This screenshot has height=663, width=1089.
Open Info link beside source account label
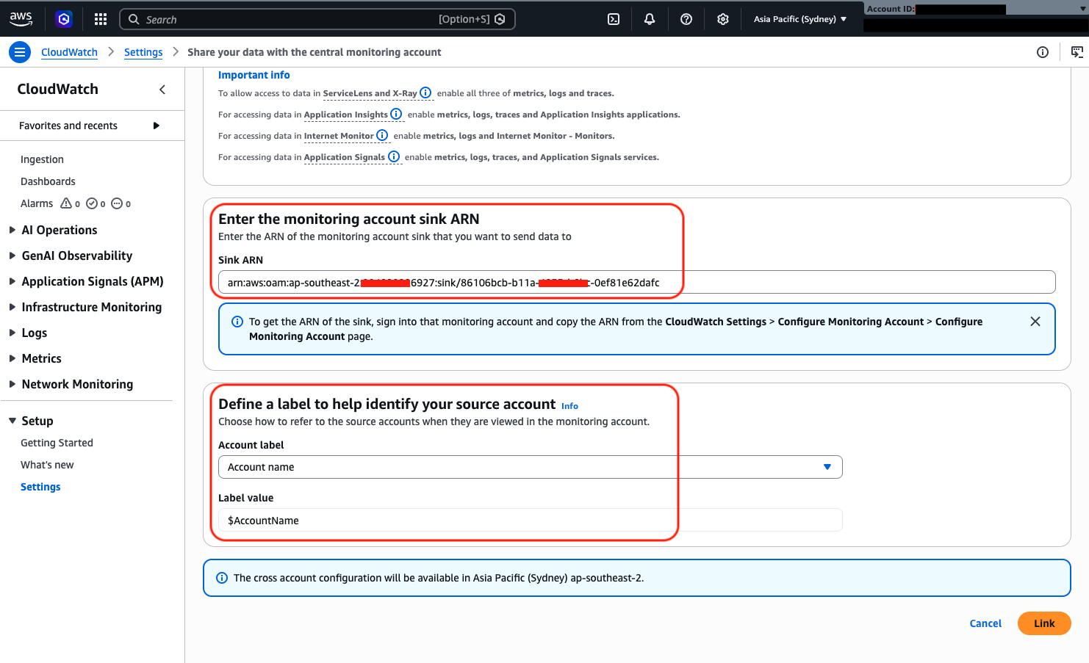click(569, 406)
